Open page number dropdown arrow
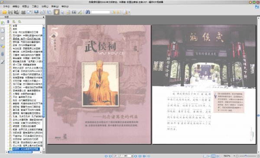Image resolution: width=260 pixels, height=158 pixels. click(132, 156)
